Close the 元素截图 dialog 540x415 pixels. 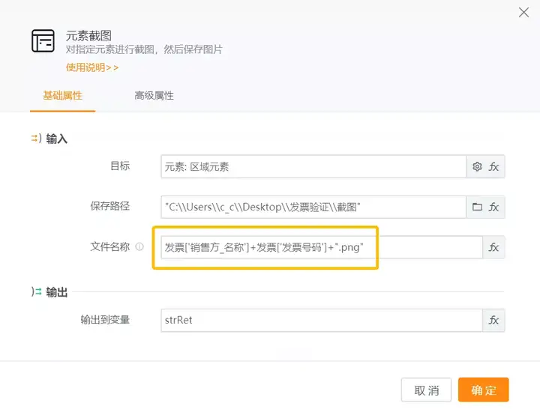point(524,12)
